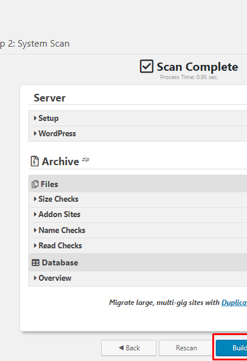247x361 pixels.
Task: Expand the database Overview row
Action: point(138,278)
